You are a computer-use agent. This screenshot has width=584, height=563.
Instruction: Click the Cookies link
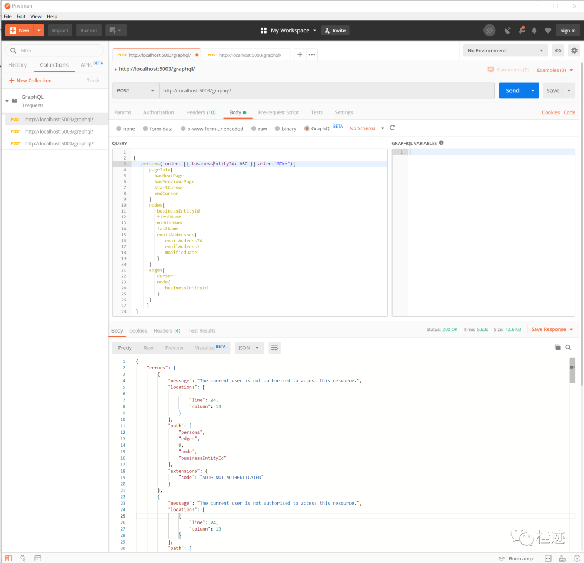(x=550, y=112)
